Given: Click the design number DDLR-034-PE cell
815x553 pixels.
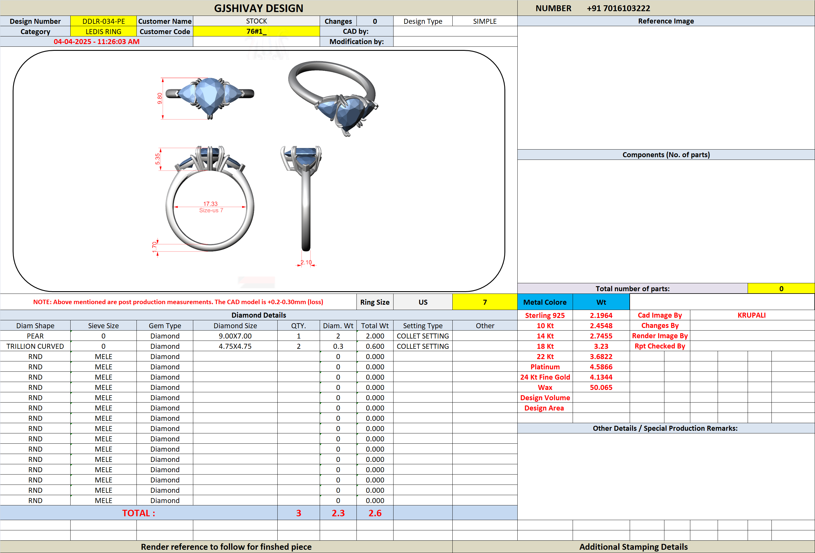Looking at the screenshot, I should [104, 21].
